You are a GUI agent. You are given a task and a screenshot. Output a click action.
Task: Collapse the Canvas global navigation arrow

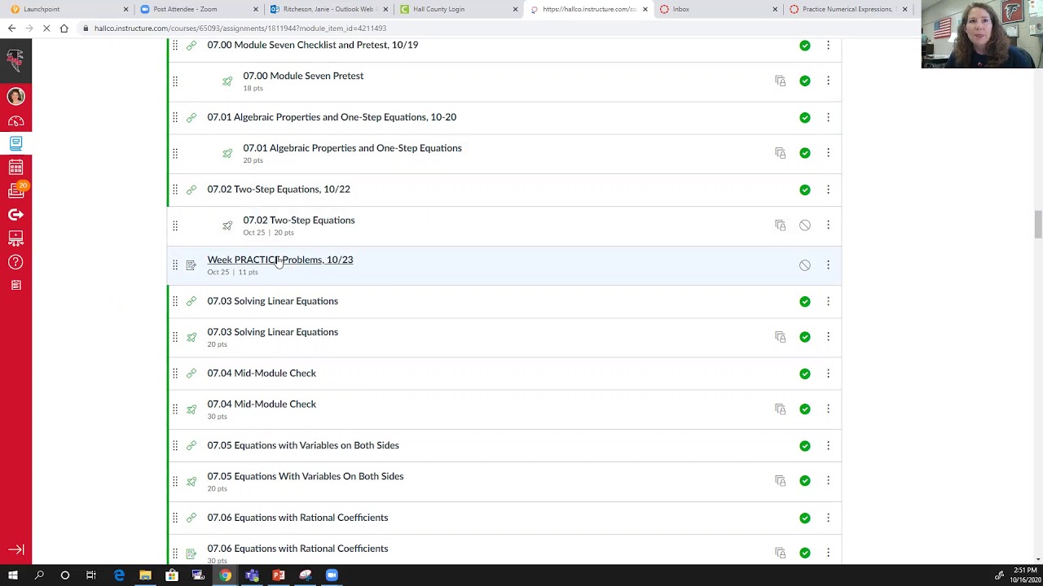15,549
